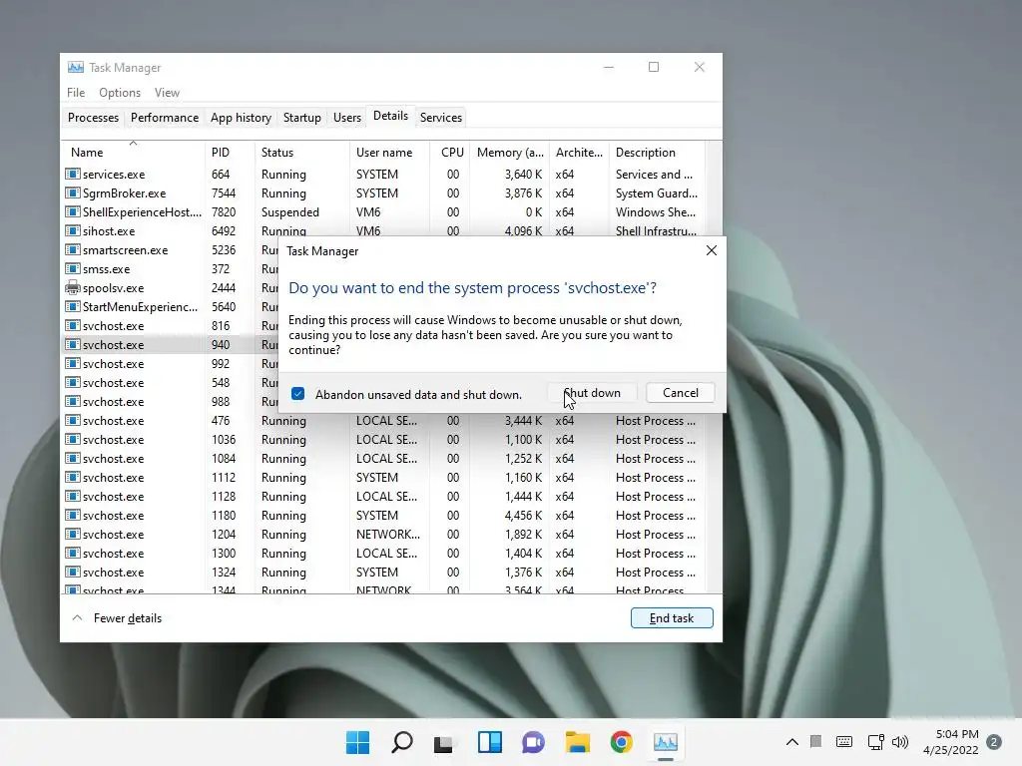Screen dimensions: 1022x766
Task: Open Task View from taskbar
Action: coord(444,743)
